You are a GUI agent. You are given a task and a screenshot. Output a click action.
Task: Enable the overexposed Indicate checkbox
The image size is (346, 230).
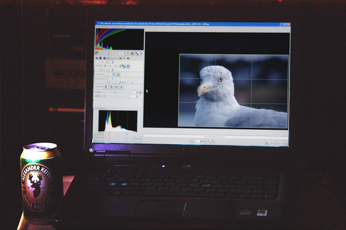point(133,138)
